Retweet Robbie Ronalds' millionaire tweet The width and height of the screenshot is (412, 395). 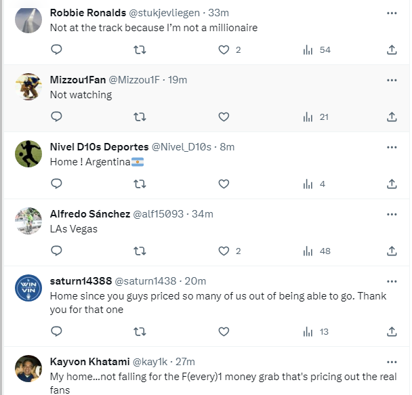click(140, 49)
